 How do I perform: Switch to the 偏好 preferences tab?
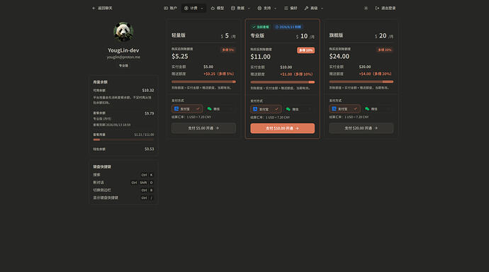click(291, 8)
